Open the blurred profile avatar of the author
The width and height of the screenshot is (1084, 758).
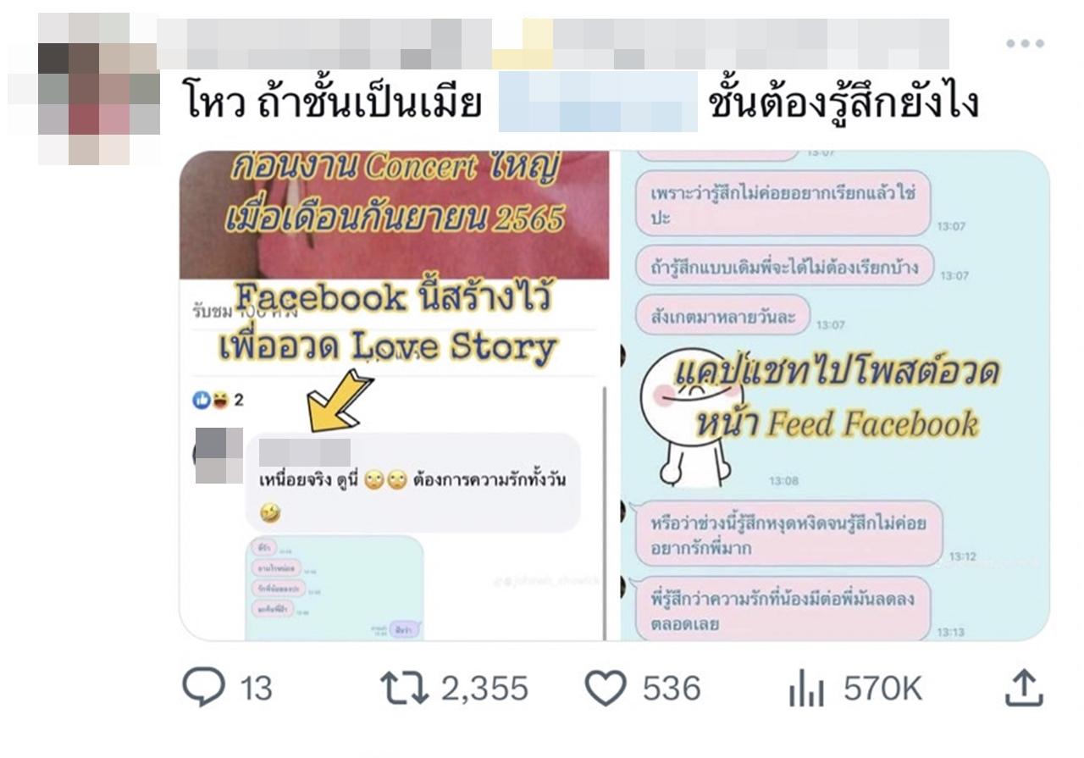coord(84,89)
